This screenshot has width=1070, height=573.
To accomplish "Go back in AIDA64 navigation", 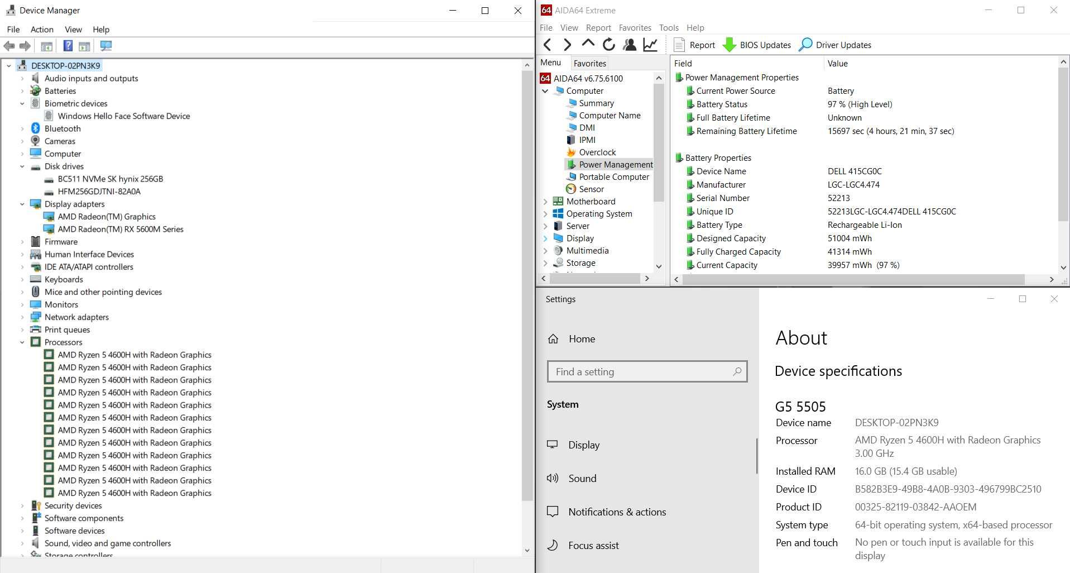I will click(548, 45).
